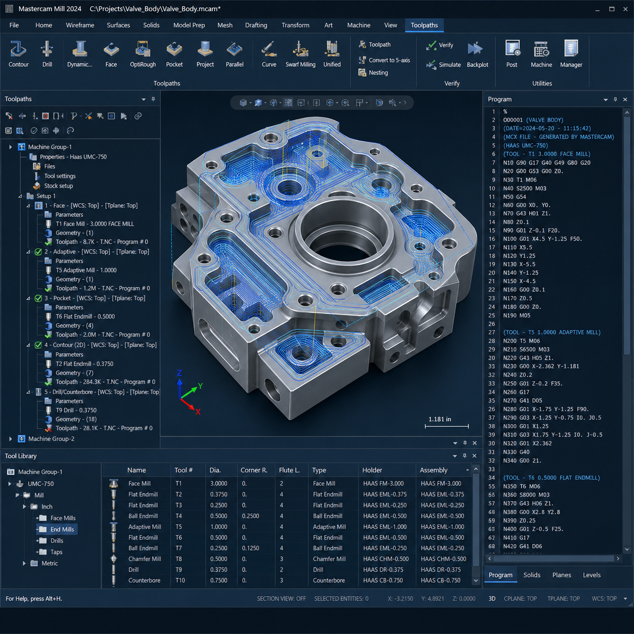Click the isometric cube view icon
This screenshot has width=634, height=634.
coord(244,103)
